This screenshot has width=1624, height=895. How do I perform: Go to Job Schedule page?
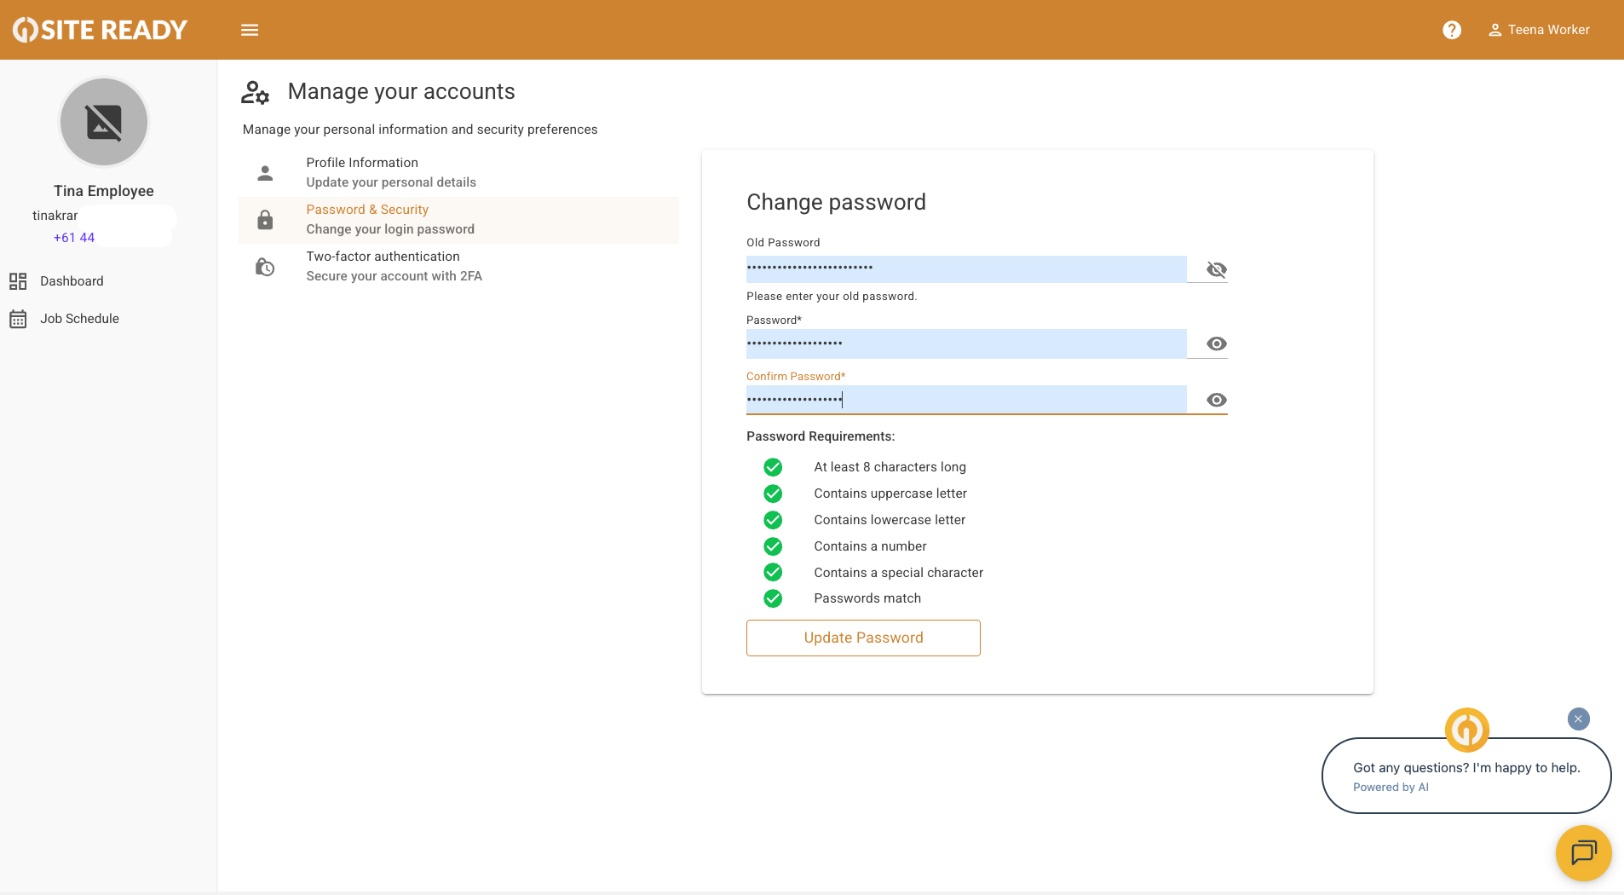(79, 319)
